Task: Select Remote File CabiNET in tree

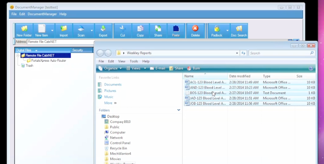Action: pos(40,56)
